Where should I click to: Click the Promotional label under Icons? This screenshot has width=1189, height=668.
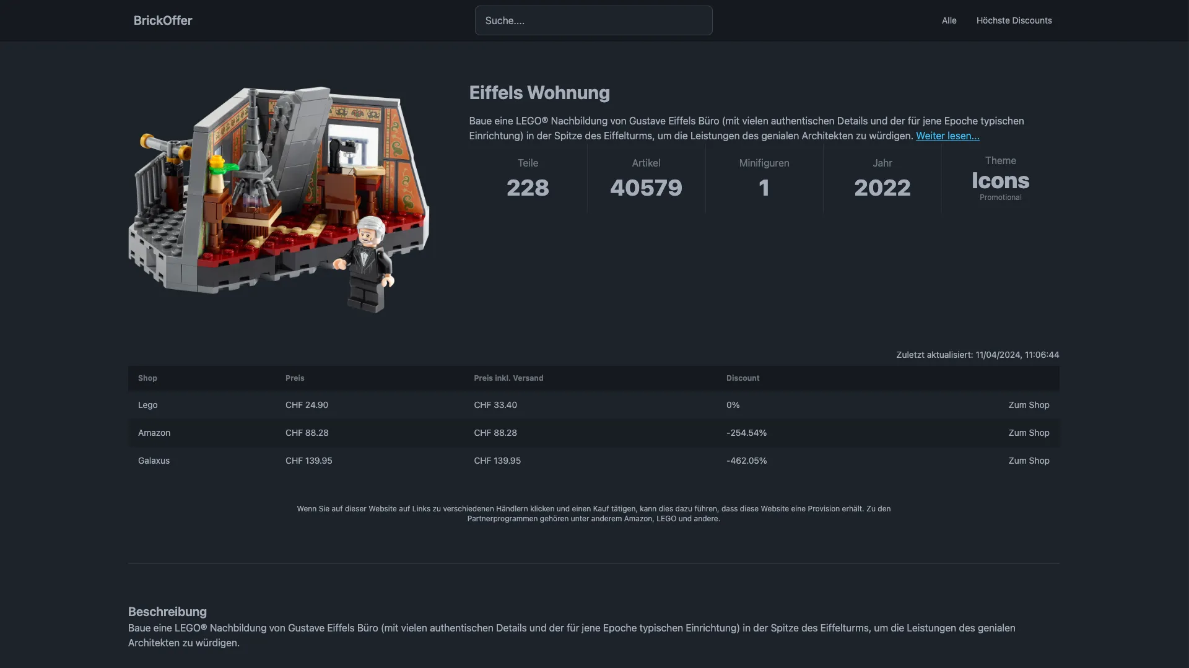click(1000, 197)
